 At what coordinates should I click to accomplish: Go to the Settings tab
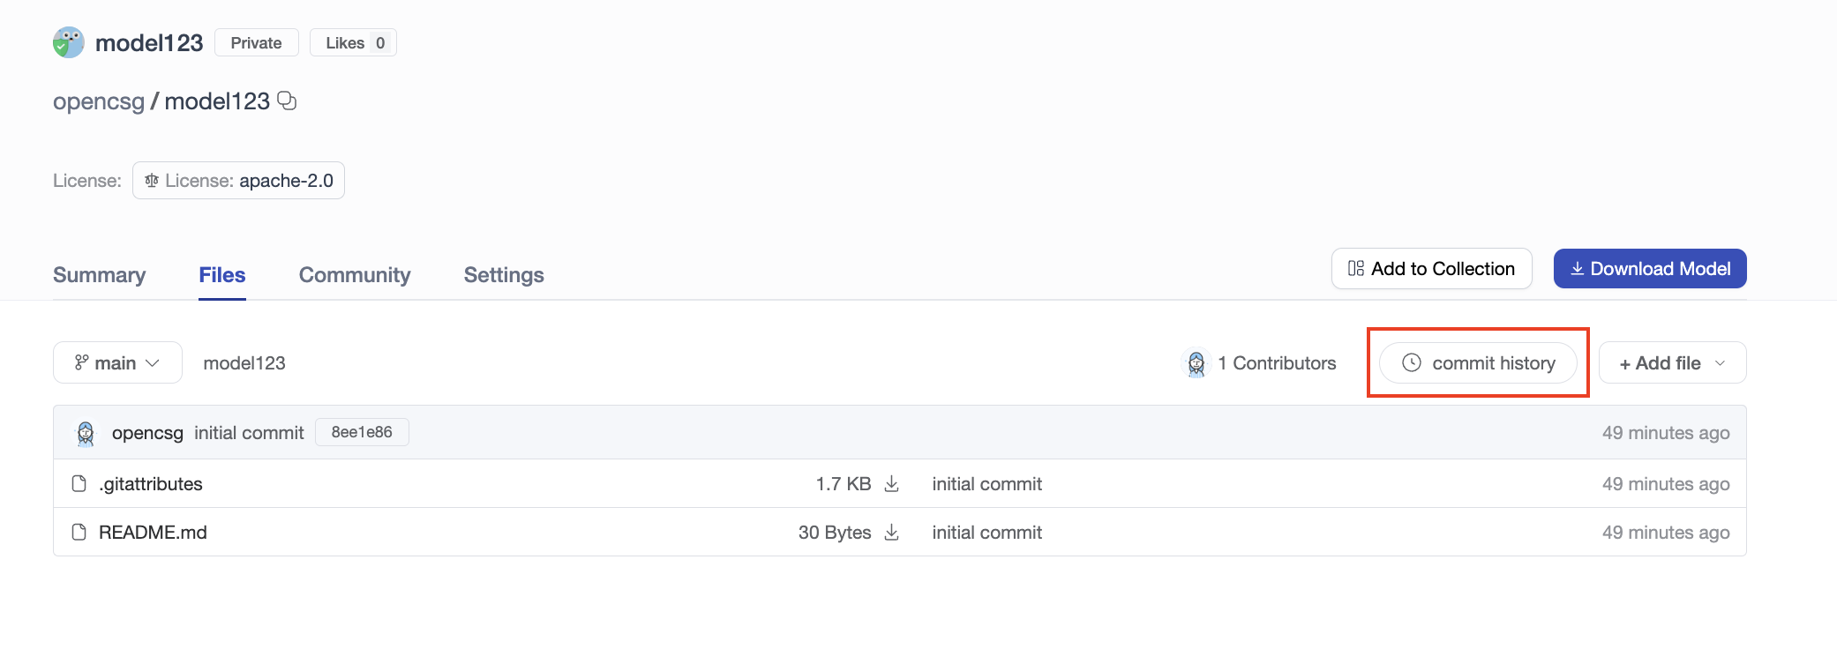(x=504, y=275)
